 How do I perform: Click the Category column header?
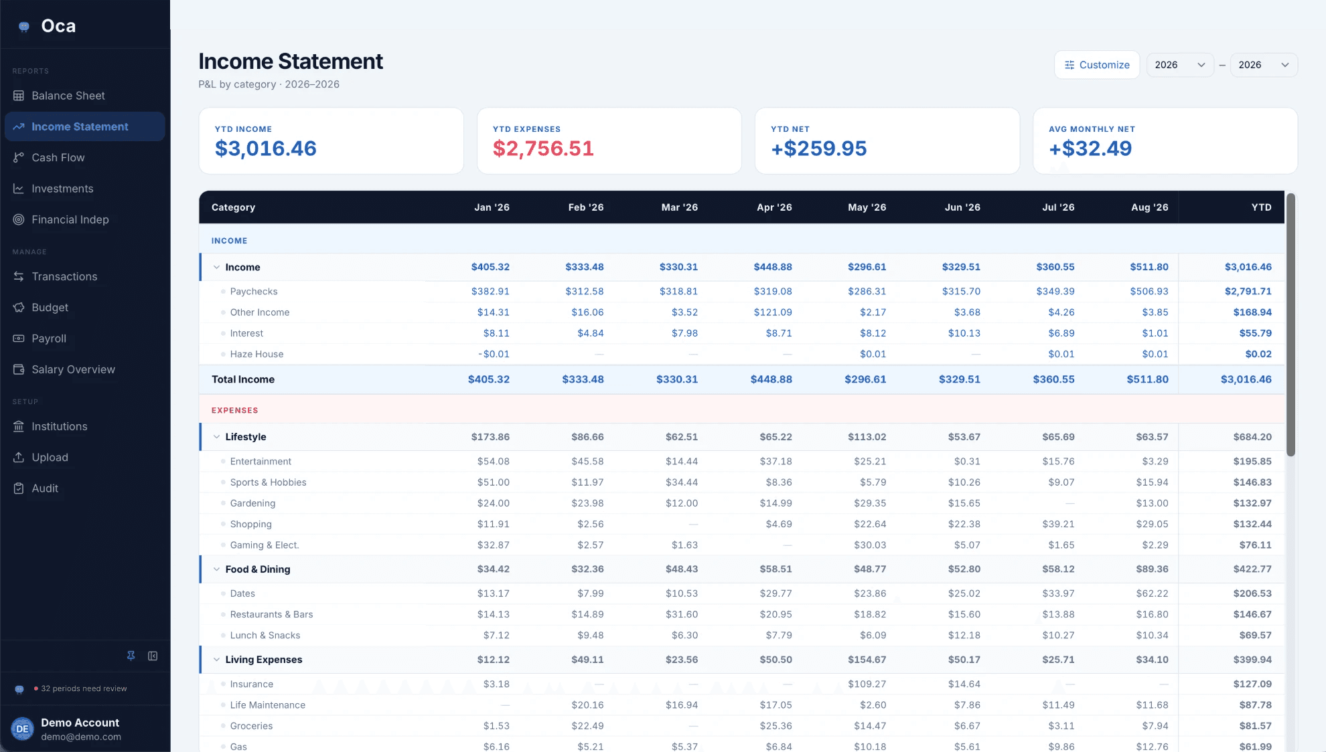pos(233,207)
